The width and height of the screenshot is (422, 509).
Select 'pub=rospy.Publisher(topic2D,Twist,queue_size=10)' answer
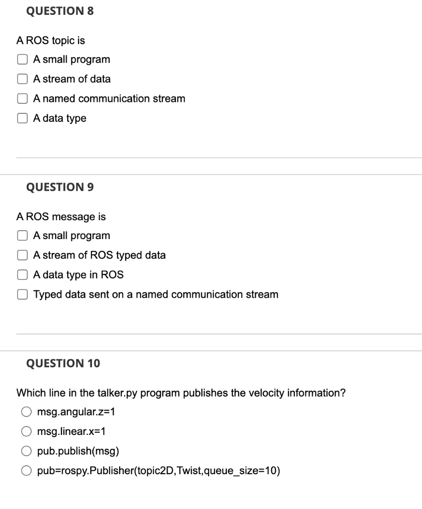pos(27,470)
